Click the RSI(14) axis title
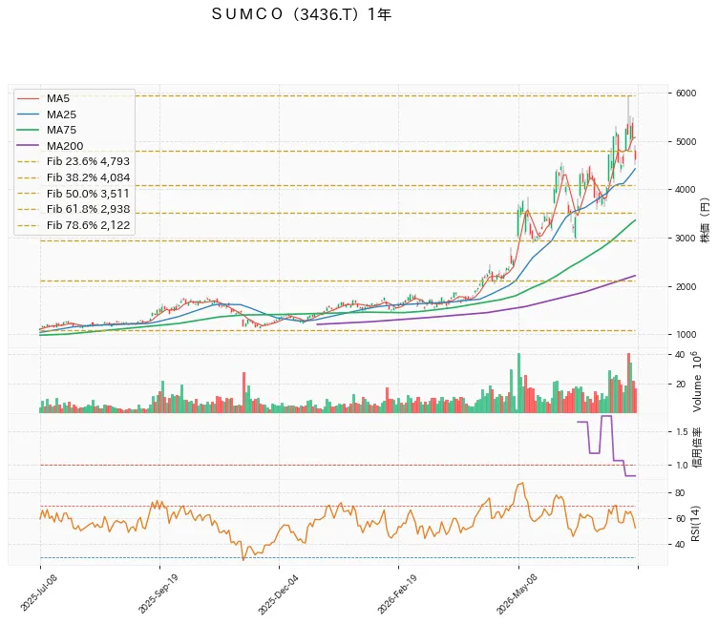Viewport: 718px width, 624px height. coord(696,524)
